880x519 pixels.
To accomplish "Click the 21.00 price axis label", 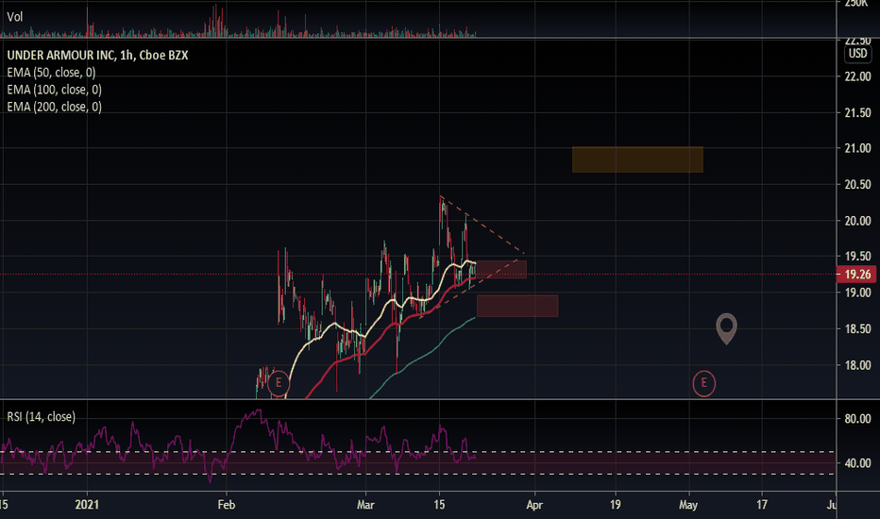I will (x=858, y=149).
